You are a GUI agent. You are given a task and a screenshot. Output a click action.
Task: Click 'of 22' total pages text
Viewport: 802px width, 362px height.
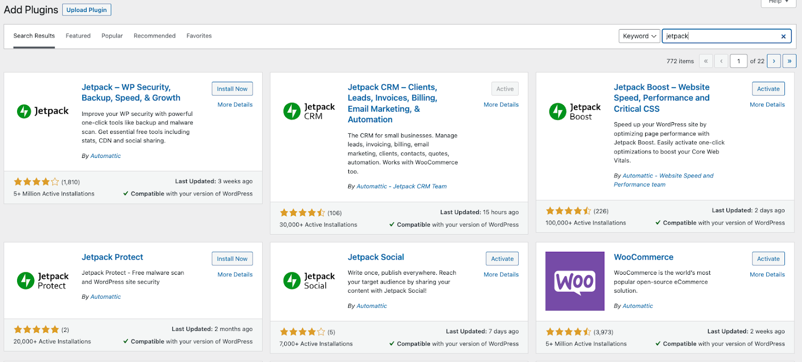(757, 61)
